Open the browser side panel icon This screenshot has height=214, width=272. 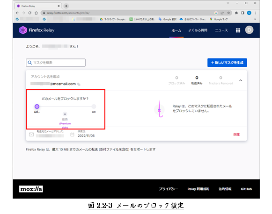point(243,13)
